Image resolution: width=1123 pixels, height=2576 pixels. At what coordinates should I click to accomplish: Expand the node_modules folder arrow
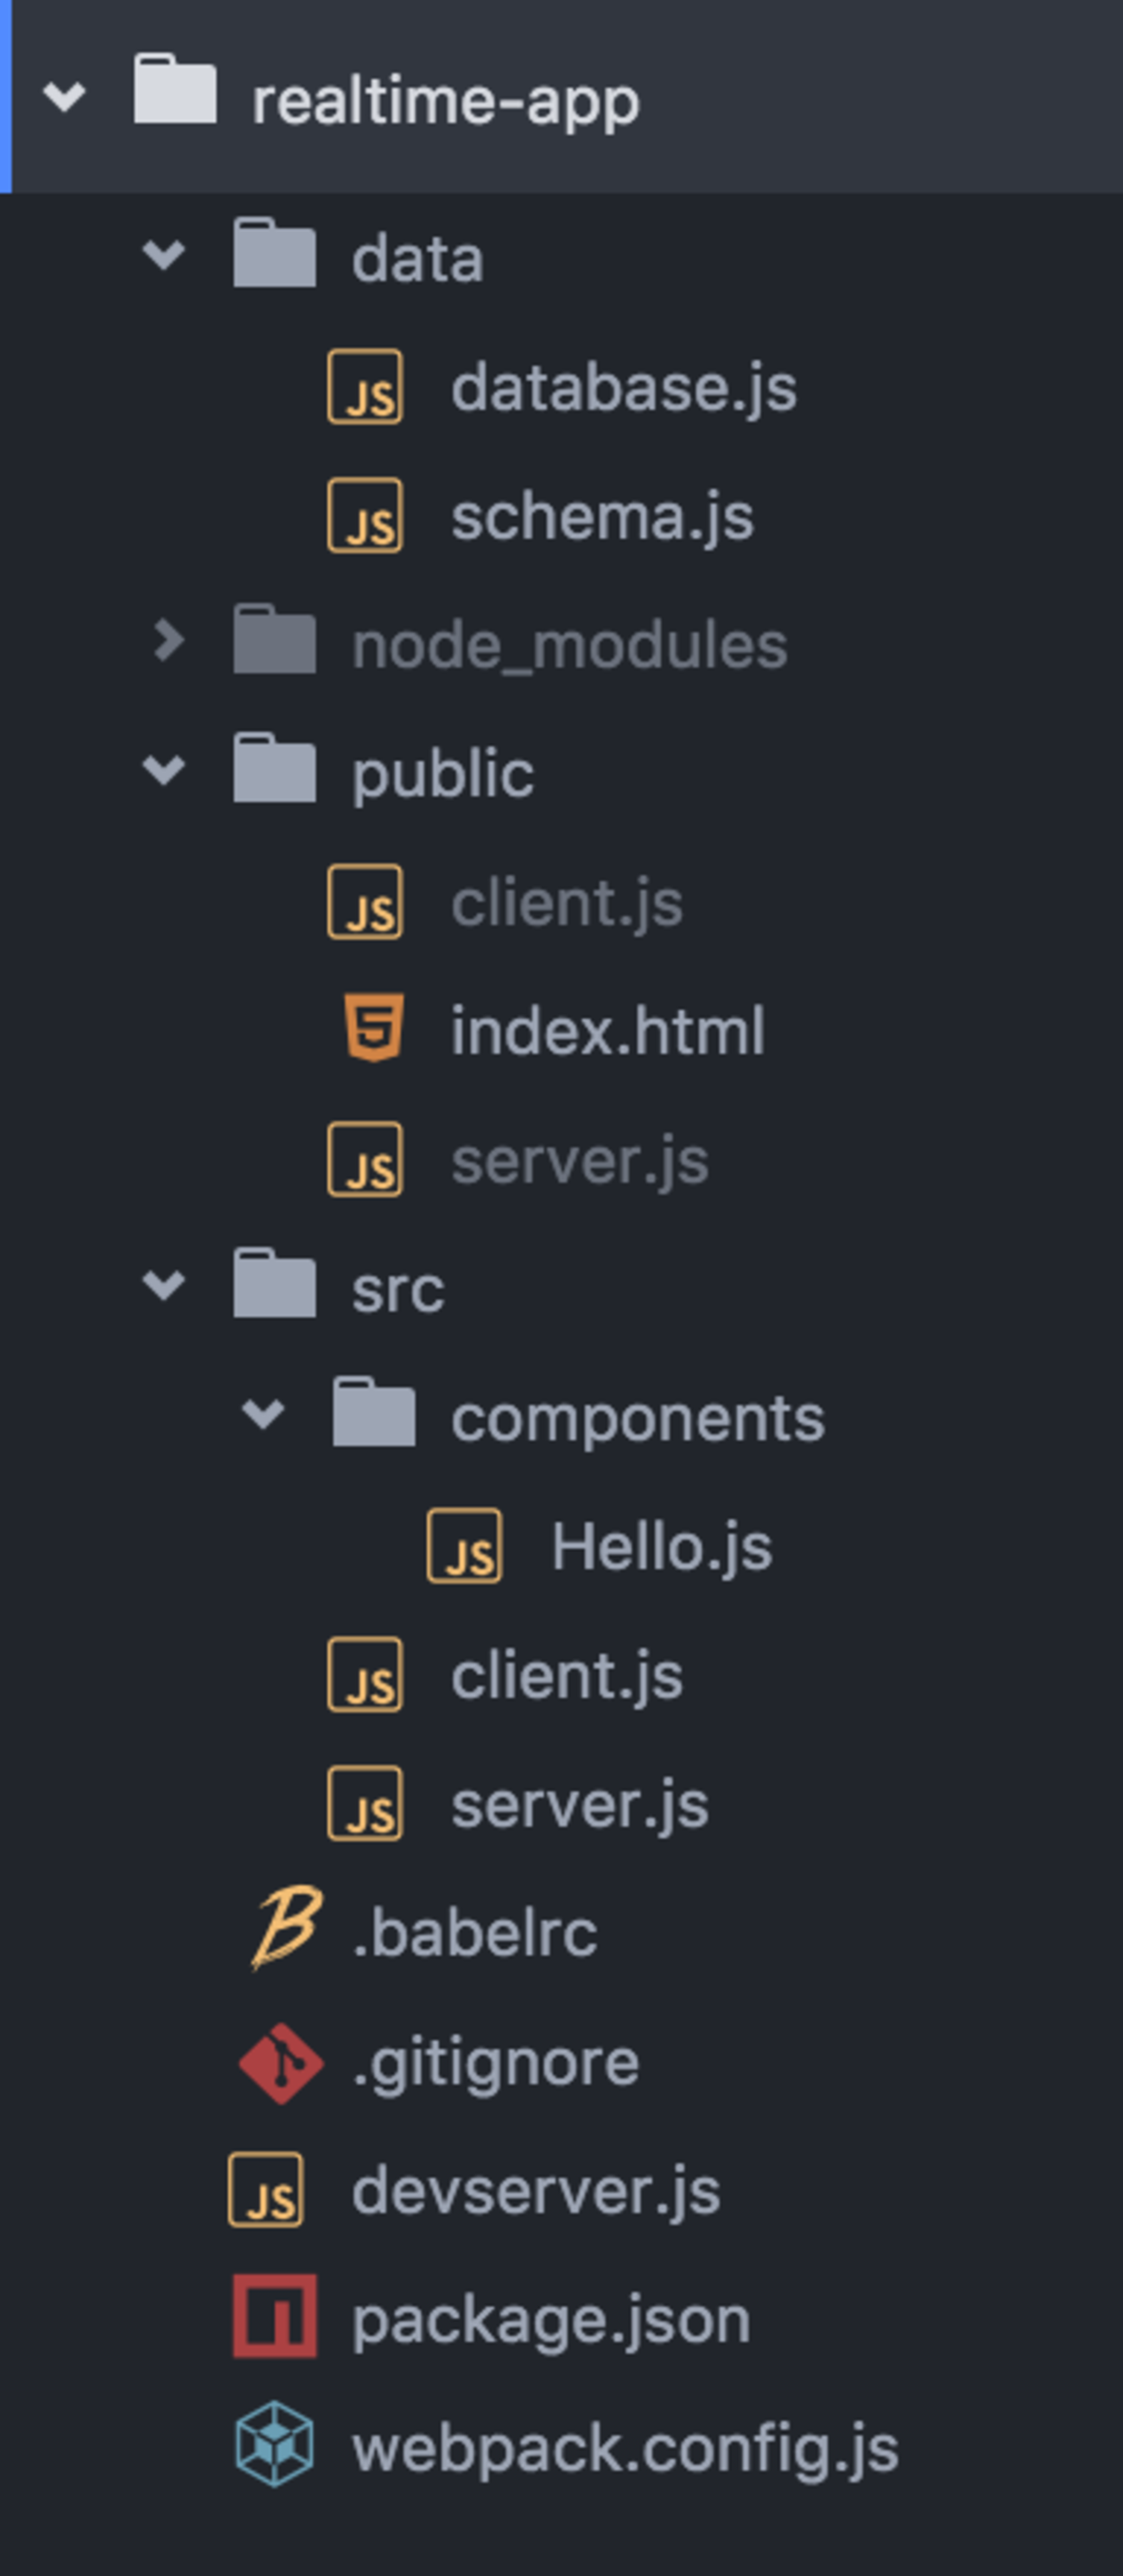[x=168, y=641]
